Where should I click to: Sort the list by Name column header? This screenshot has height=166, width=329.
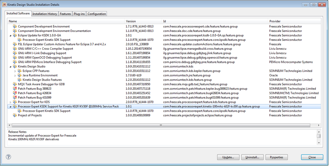point(66,21)
